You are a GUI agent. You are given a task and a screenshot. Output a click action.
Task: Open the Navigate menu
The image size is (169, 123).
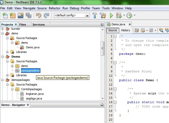coord(29,8)
